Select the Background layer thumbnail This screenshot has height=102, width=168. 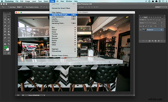point(144,30)
